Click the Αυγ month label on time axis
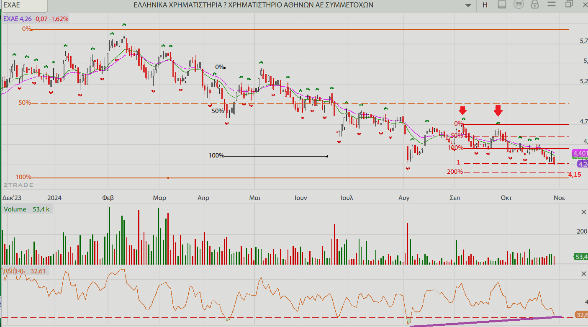 tap(404, 198)
